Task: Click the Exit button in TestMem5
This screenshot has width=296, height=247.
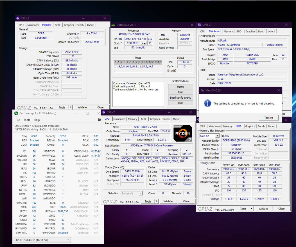Action: (x=180, y=103)
